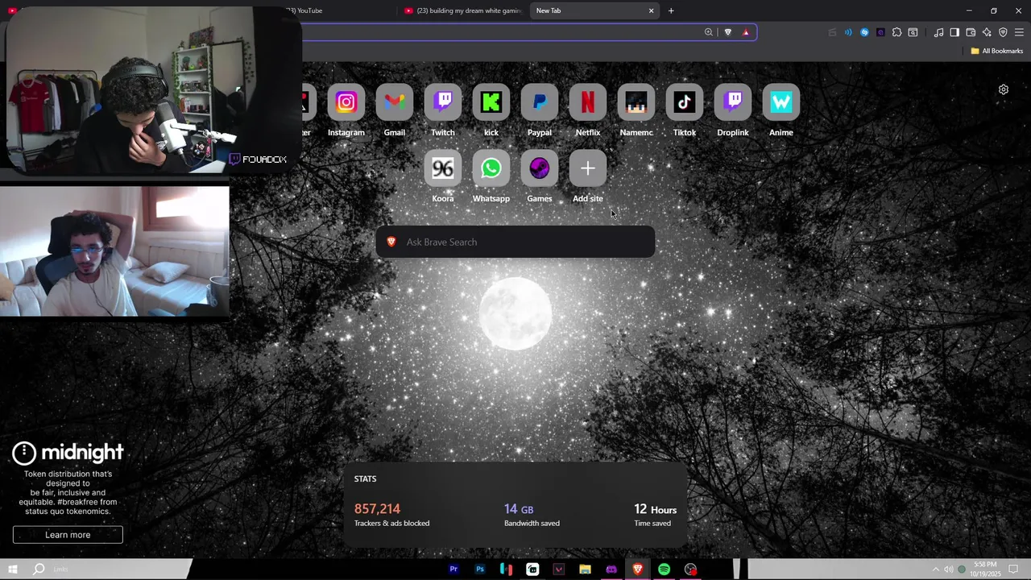The width and height of the screenshot is (1031, 580).
Task: Open Photoshop from taskbar
Action: click(480, 570)
